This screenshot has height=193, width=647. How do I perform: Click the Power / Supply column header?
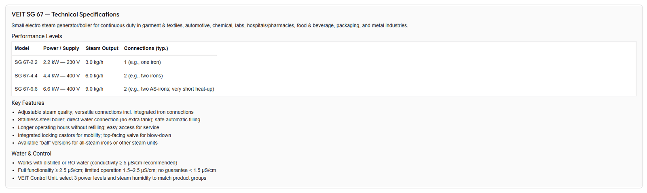click(x=61, y=48)
